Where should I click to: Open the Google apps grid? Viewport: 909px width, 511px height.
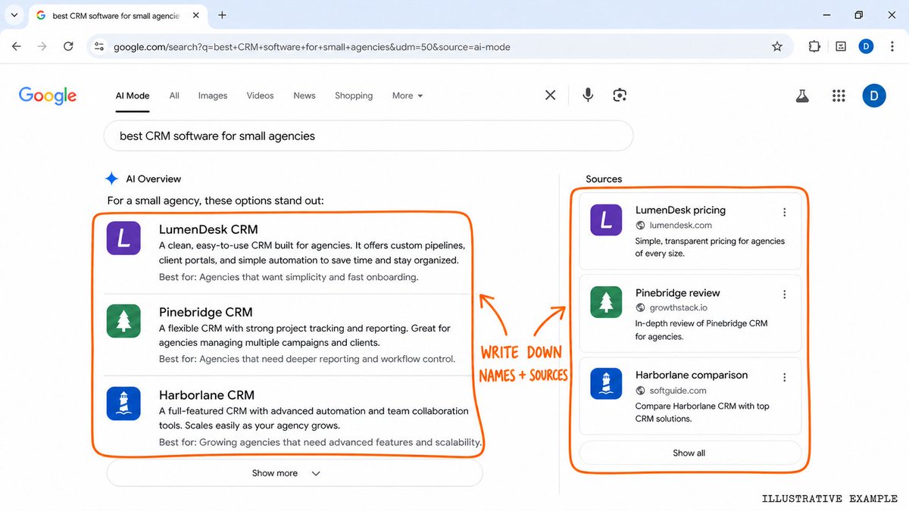(x=839, y=95)
